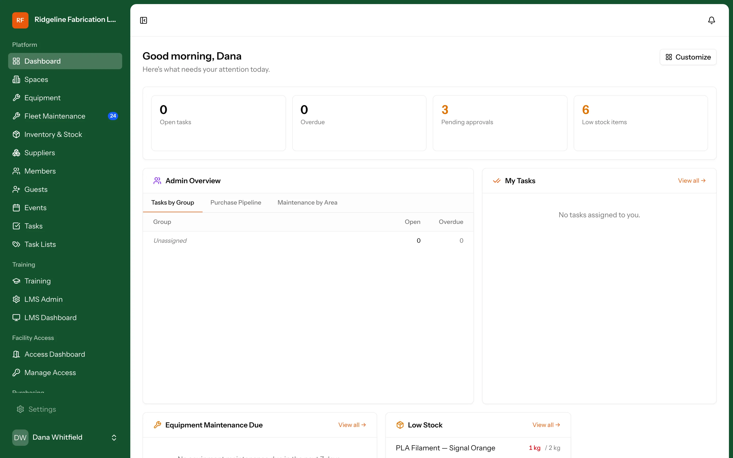Screen dimensions: 733x458
Task: Expand the Dana Whitfield account switcher chevron
Action: click(114, 437)
